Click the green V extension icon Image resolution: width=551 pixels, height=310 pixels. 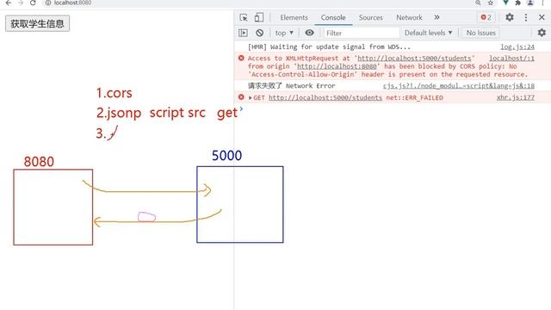point(505,3)
